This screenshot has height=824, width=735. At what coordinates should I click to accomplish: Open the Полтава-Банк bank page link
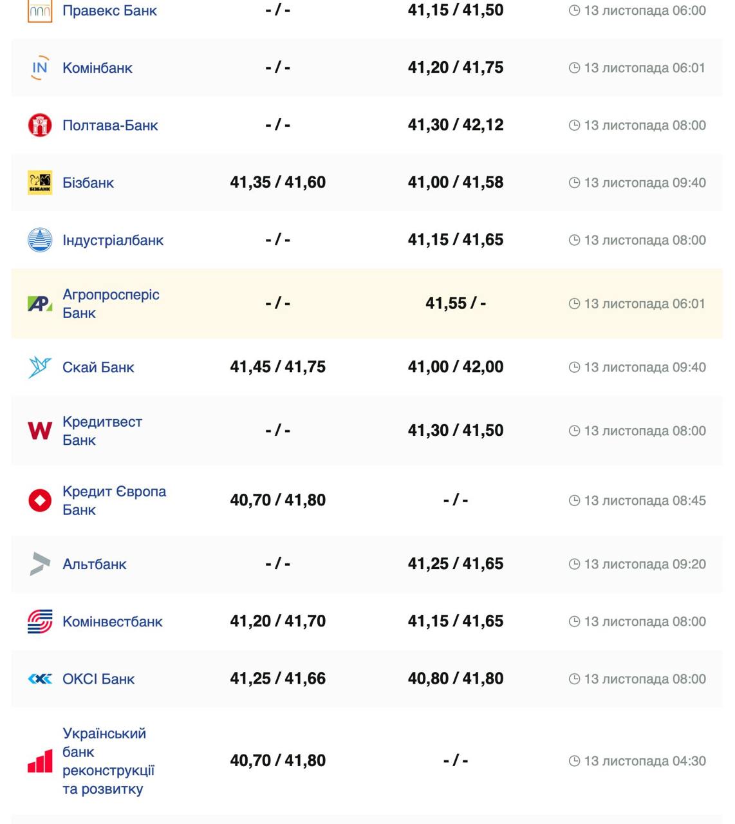[x=110, y=125]
